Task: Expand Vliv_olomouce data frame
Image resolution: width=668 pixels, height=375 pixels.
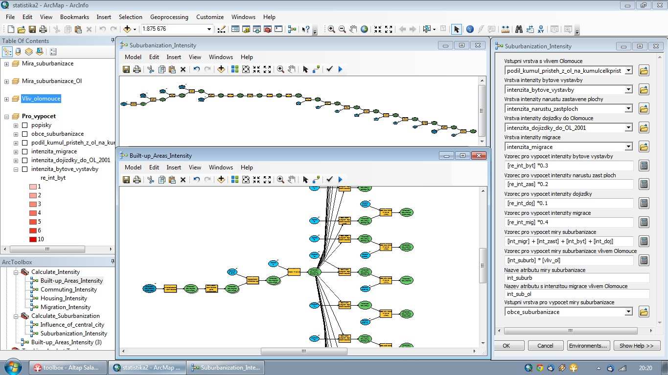Action: 6,99
